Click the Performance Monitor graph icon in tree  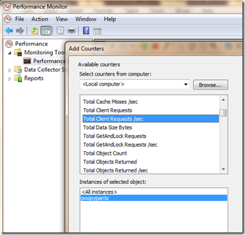click(x=27, y=61)
